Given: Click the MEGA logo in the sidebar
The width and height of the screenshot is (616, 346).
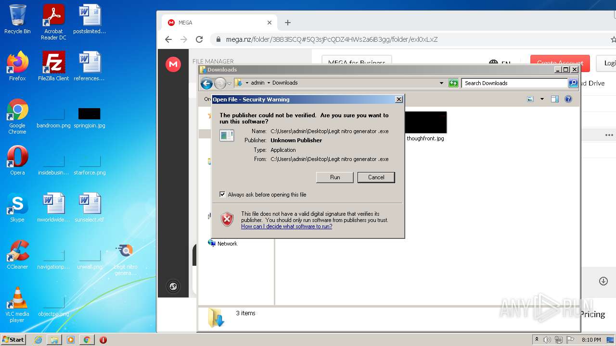Looking at the screenshot, I should (x=173, y=64).
